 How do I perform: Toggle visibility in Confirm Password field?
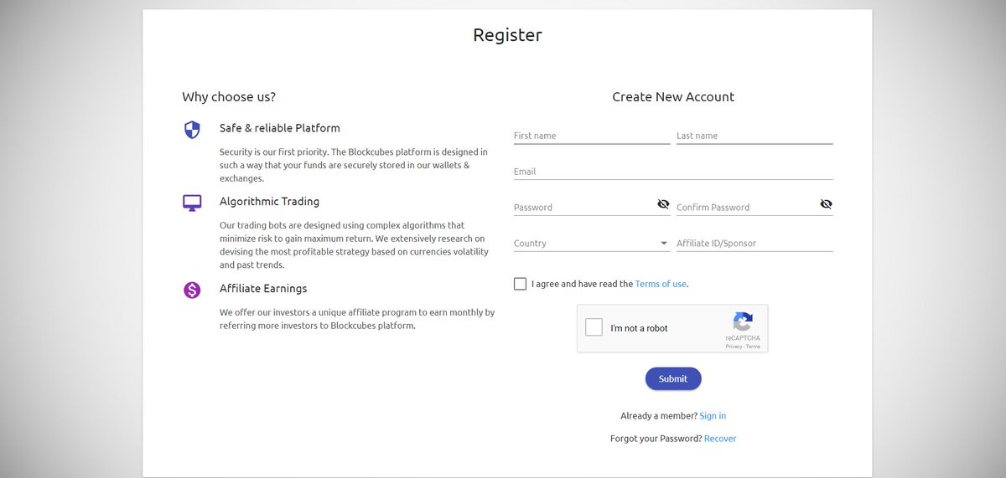pyautogui.click(x=826, y=204)
